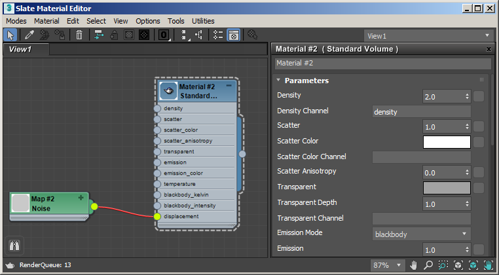This screenshot has width=499, height=275.
Task: Click Material #2 node preview thumbnail
Action: tap(168, 91)
